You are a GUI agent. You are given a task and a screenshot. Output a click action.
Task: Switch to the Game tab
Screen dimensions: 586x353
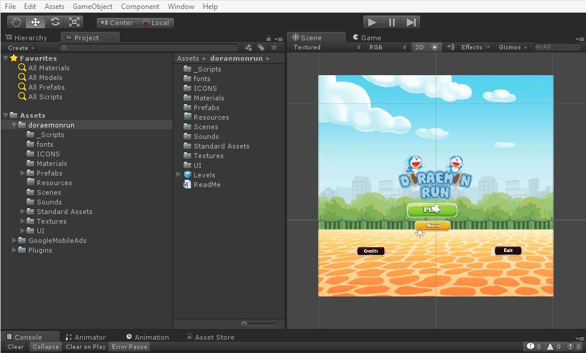click(367, 37)
